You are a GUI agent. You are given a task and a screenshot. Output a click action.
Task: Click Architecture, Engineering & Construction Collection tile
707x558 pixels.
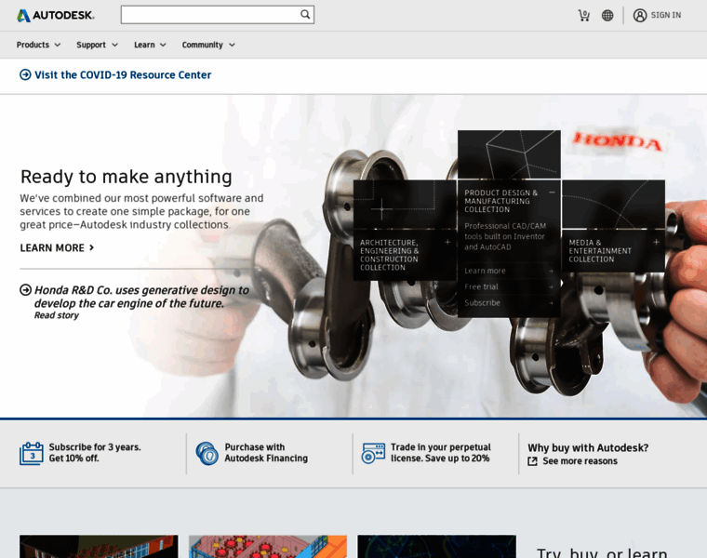(405, 230)
